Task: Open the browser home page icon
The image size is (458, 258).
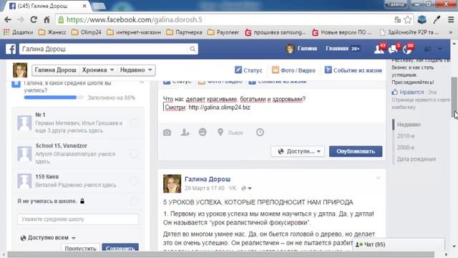Action: click(47, 19)
